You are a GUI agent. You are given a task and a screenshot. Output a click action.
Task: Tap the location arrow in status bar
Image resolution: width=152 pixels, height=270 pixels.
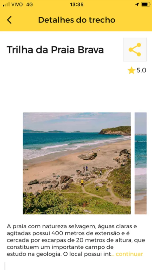[137, 4]
